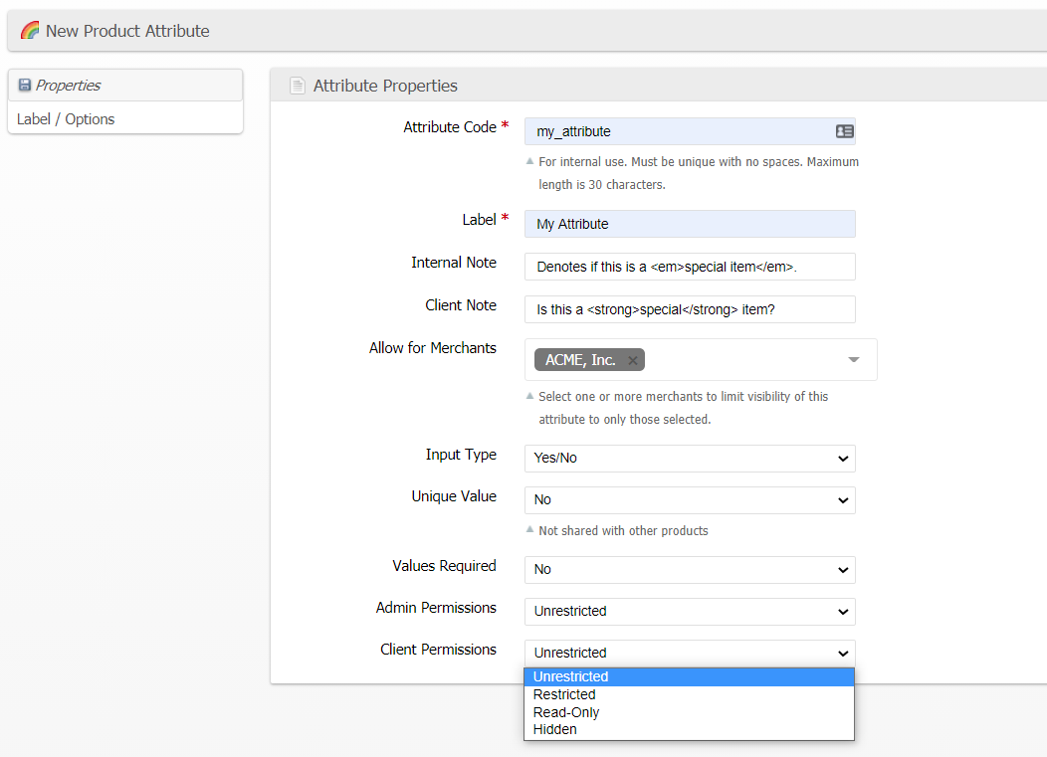Image resolution: width=1047 pixels, height=757 pixels.
Task: Open the Values Required dropdown
Action: click(689, 570)
